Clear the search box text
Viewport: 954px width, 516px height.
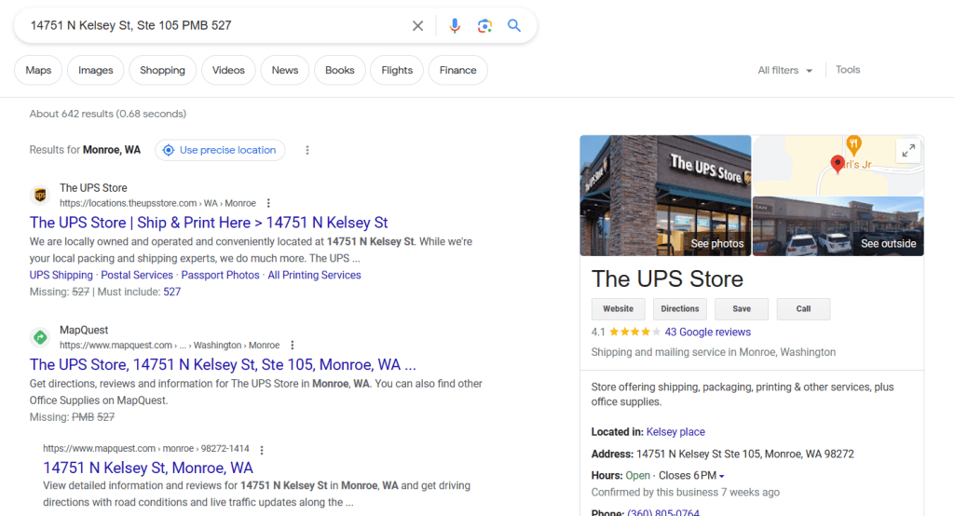tap(417, 26)
